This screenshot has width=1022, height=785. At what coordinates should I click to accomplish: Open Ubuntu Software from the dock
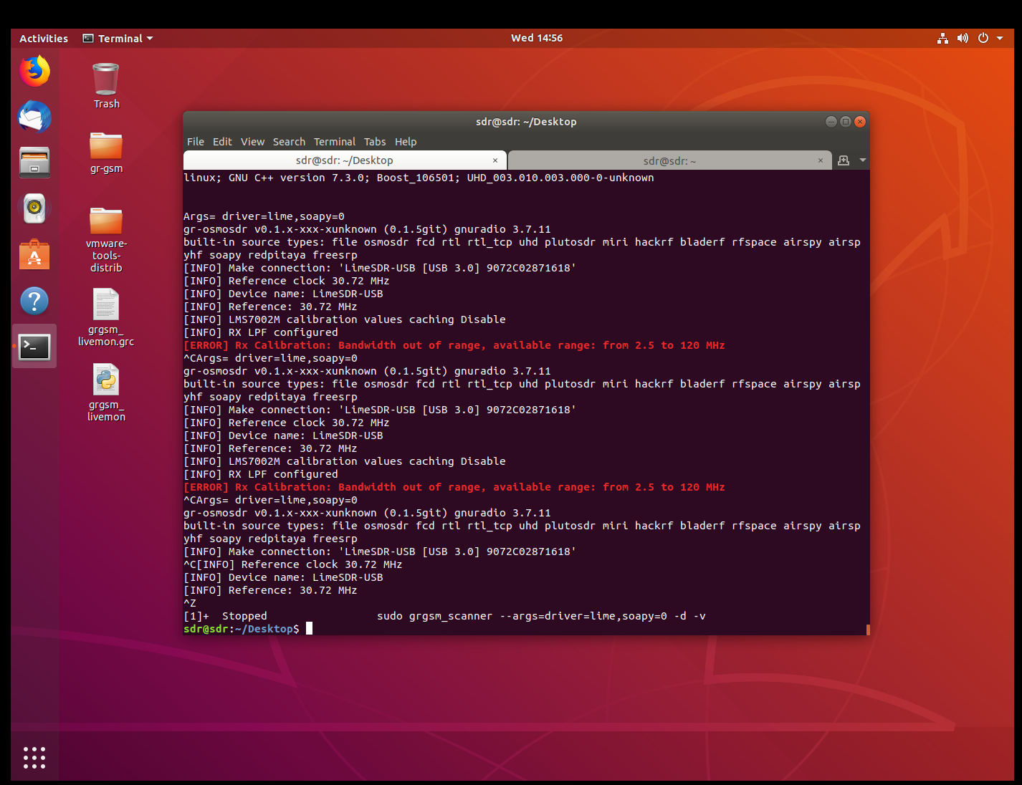click(34, 255)
